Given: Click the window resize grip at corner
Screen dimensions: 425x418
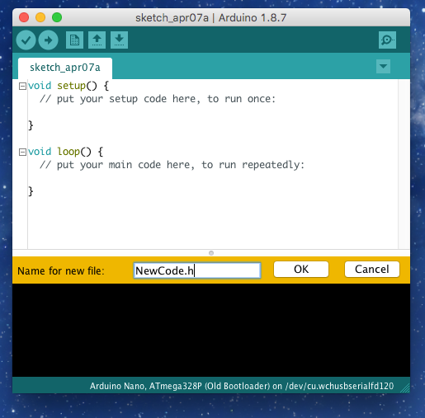Looking at the screenshot, I should pos(405,387).
